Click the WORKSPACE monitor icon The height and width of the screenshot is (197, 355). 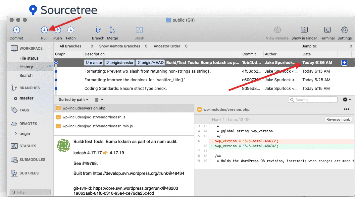[x=14, y=48]
